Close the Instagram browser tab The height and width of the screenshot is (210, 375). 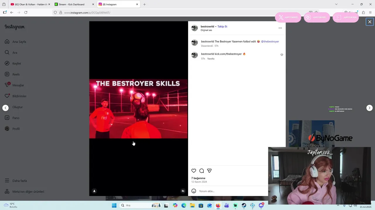tap(137, 4)
